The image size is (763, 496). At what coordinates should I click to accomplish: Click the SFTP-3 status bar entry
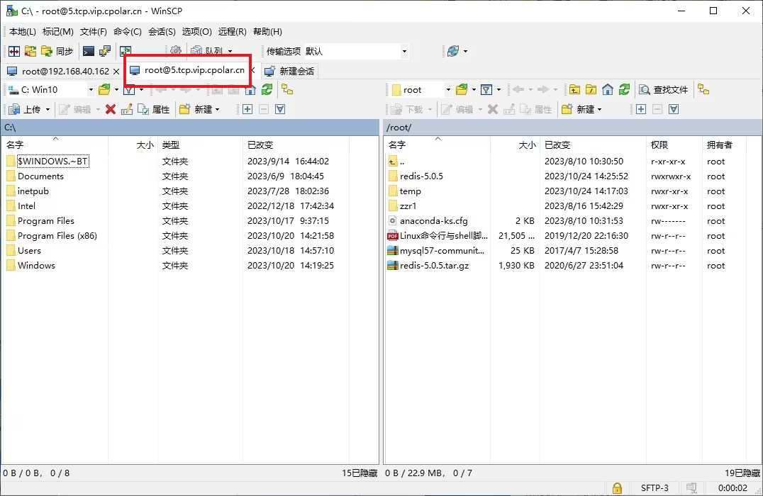(x=655, y=487)
